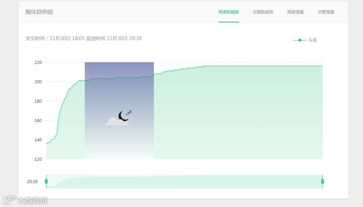The image size is (363, 207).
Task: Open the 点赞数趋势 tab
Action: [x=263, y=12]
